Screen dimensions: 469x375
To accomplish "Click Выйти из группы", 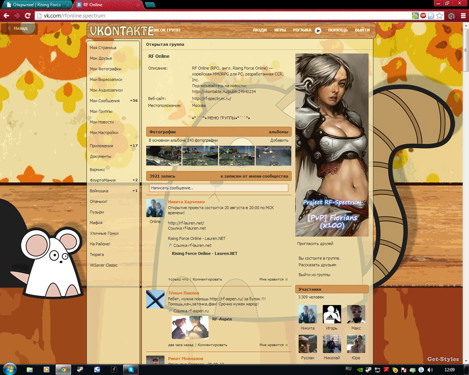I will click(314, 275).
